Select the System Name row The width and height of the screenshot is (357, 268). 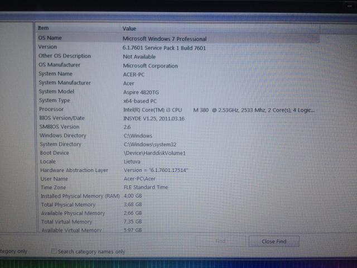[55, 74]
